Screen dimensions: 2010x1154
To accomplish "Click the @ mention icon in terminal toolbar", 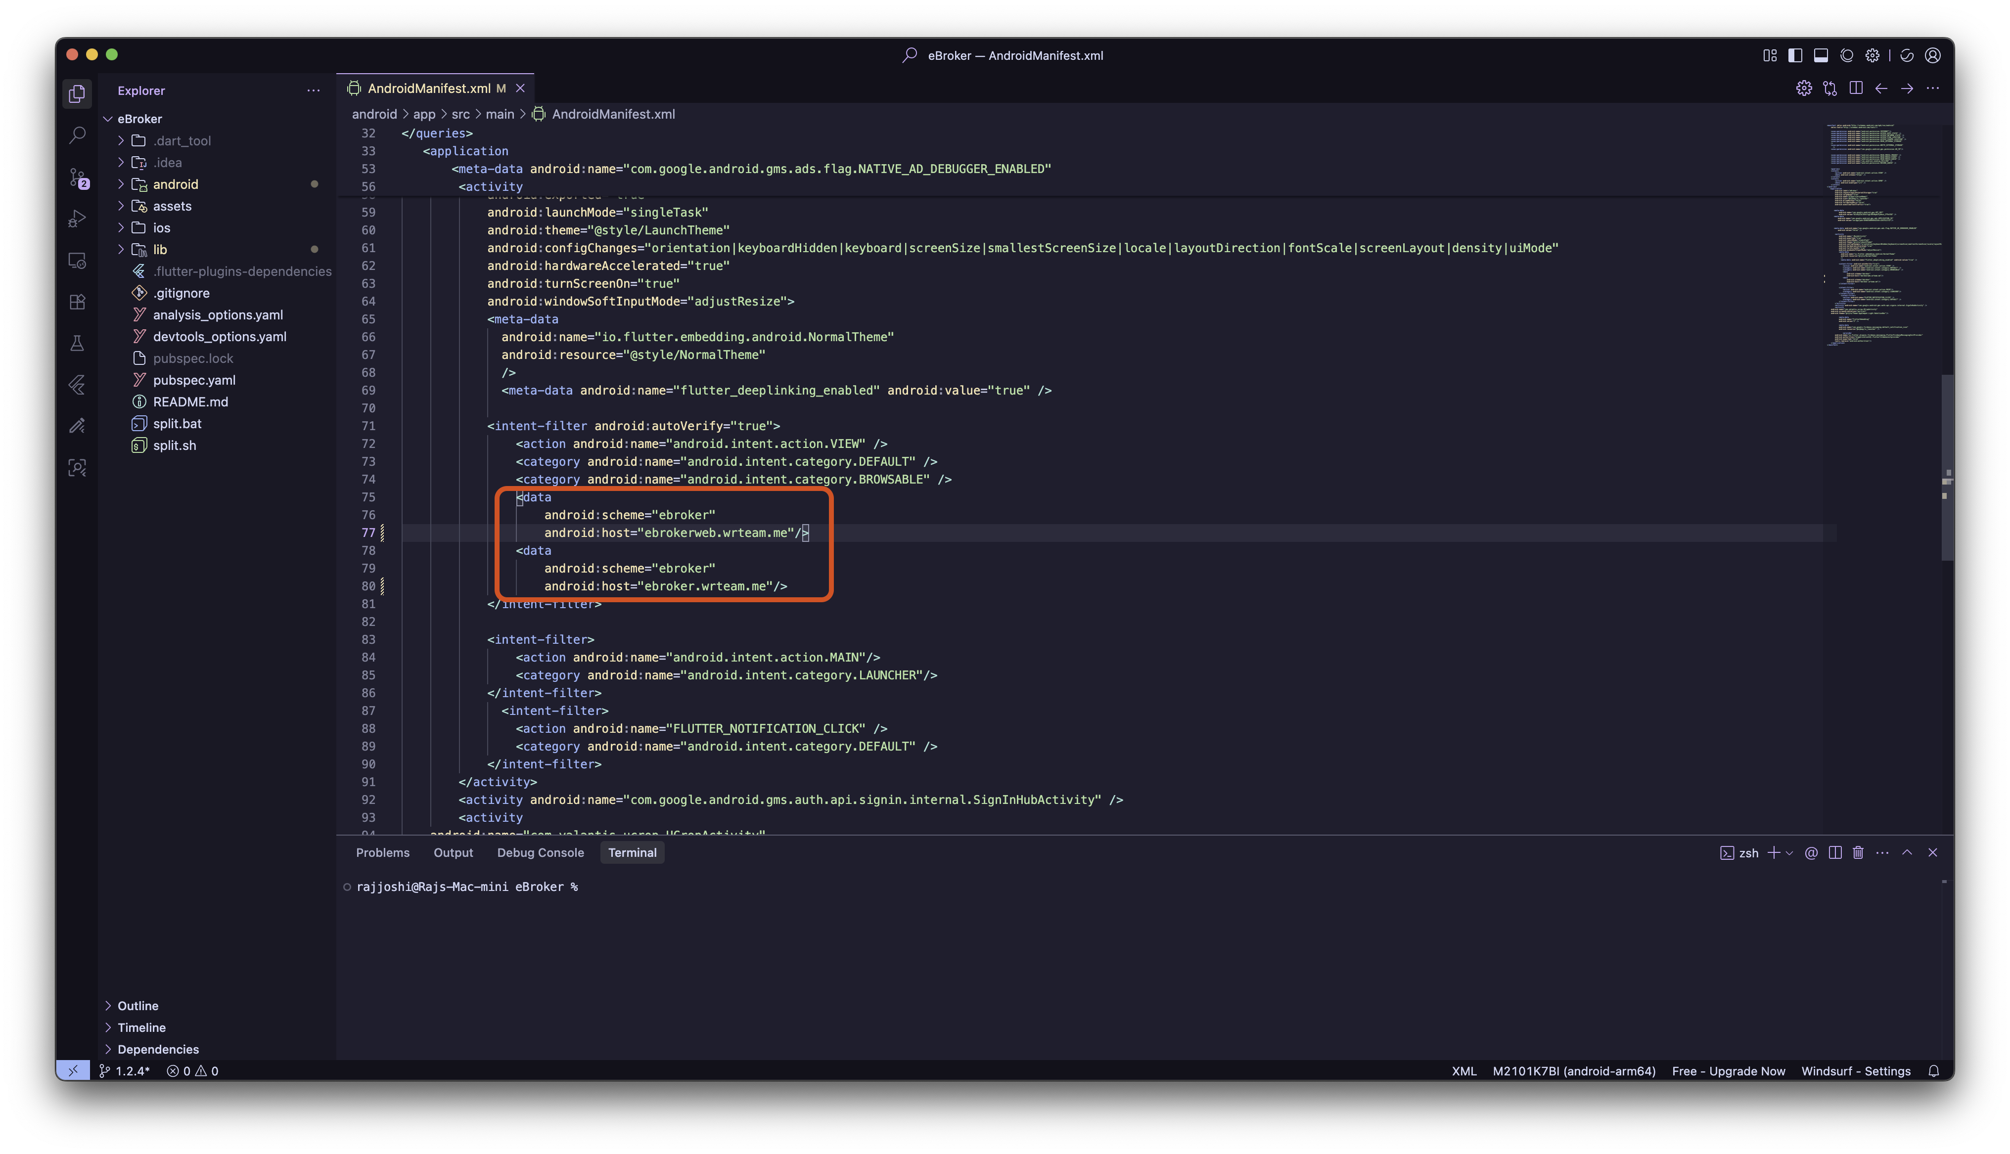I will pos(1811,853).
